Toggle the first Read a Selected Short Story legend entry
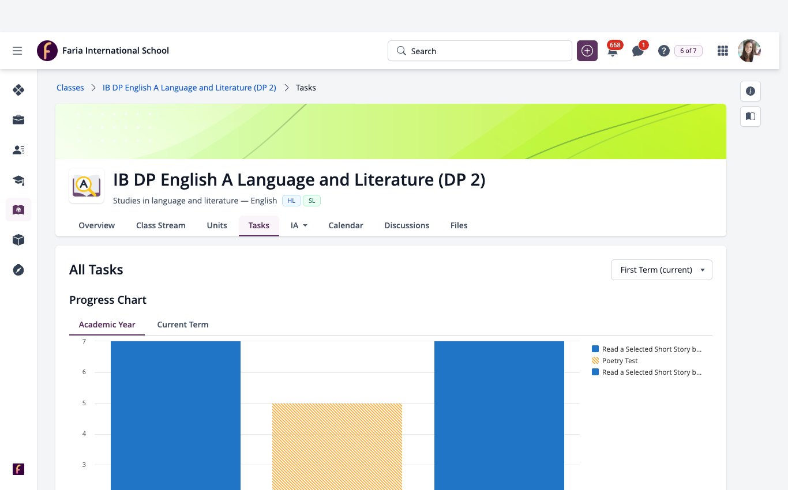The image size is (788, 490). 647,349
